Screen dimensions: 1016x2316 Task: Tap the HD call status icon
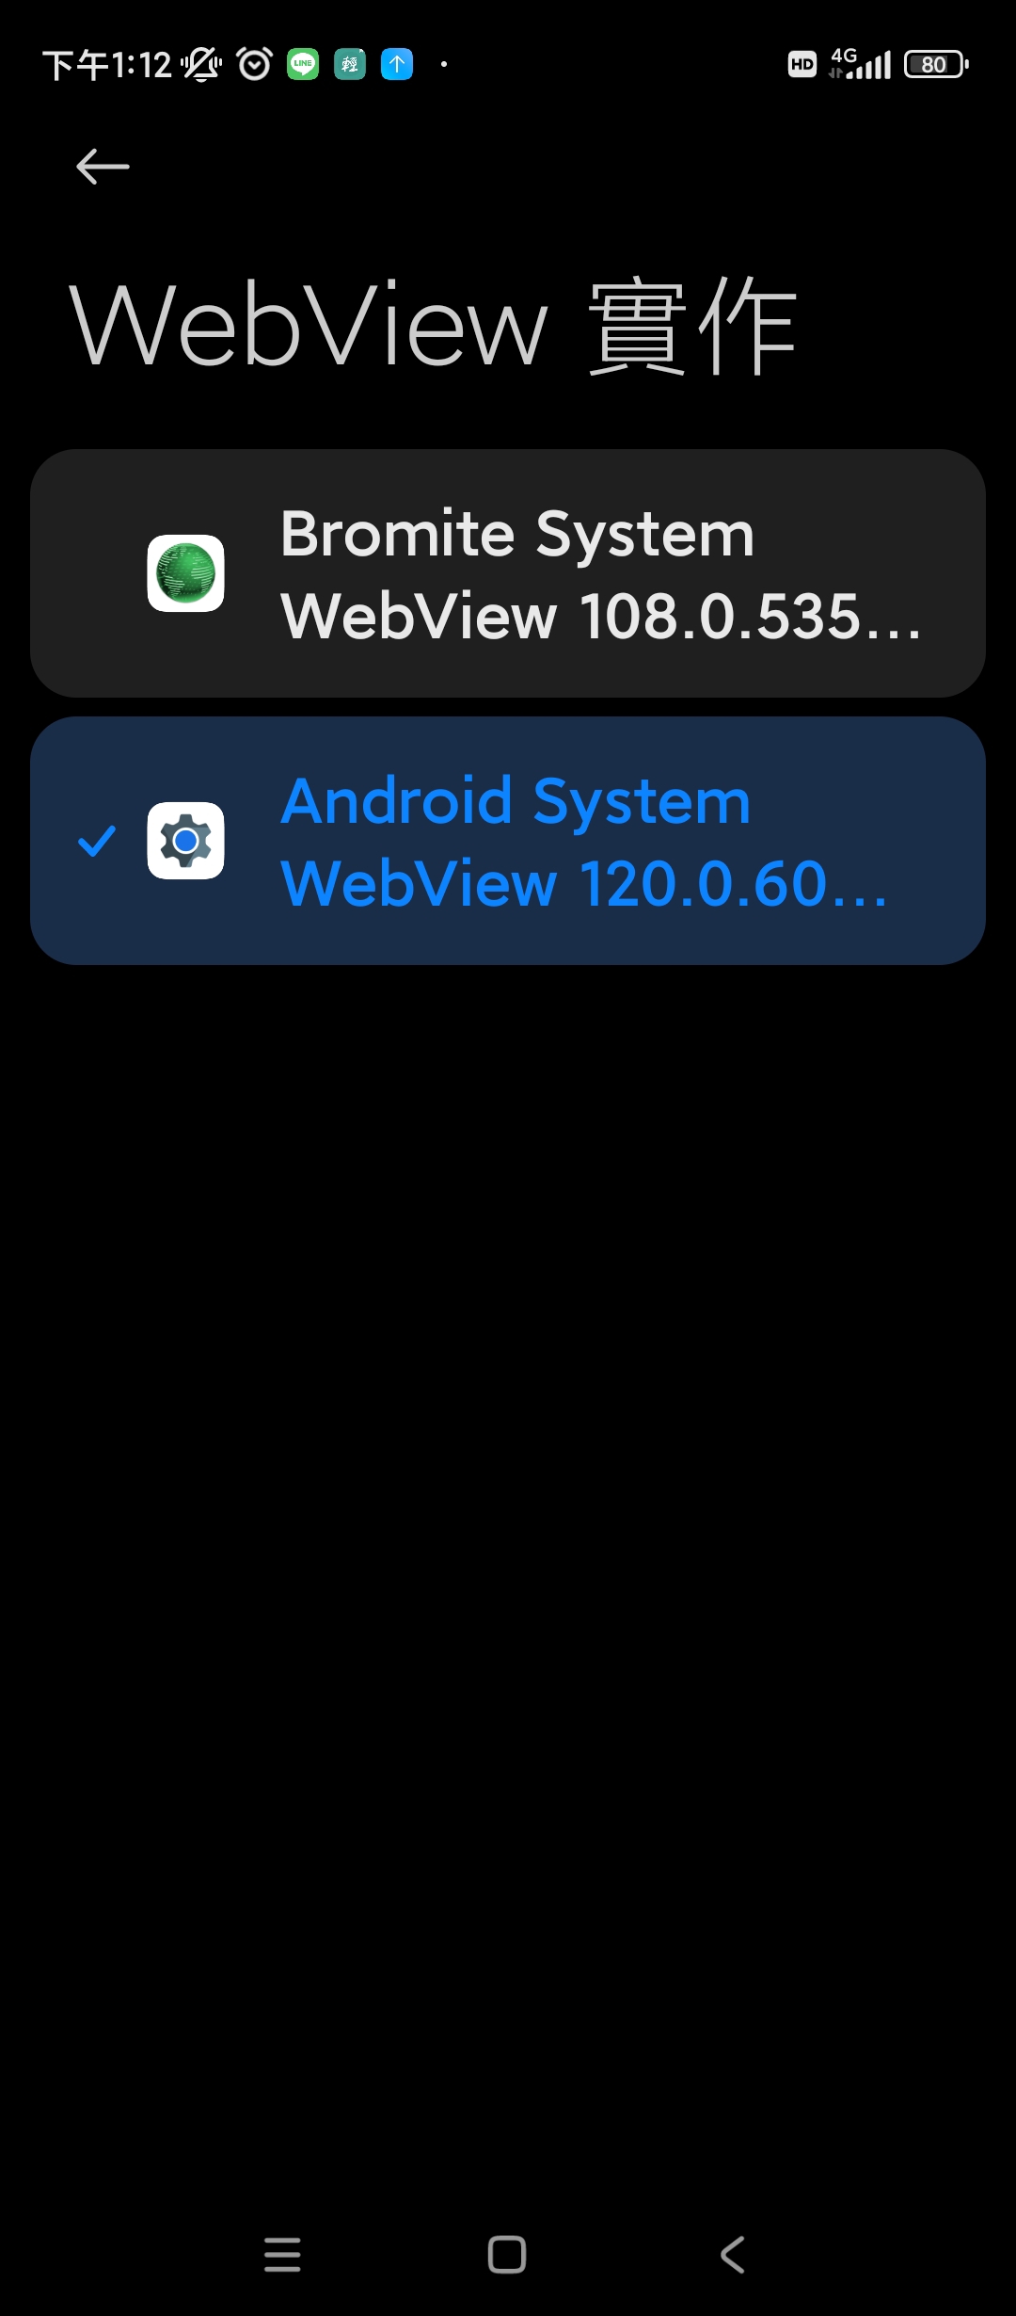802,64
